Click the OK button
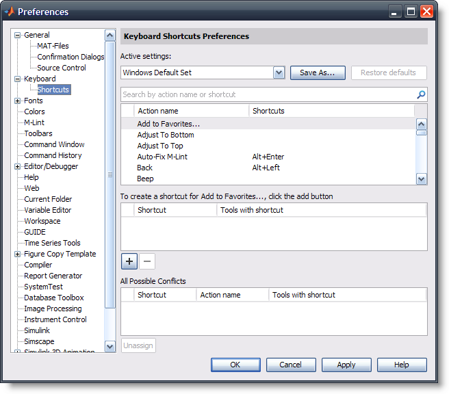Screen dimensions: 449x394 [x=235, y=365]
